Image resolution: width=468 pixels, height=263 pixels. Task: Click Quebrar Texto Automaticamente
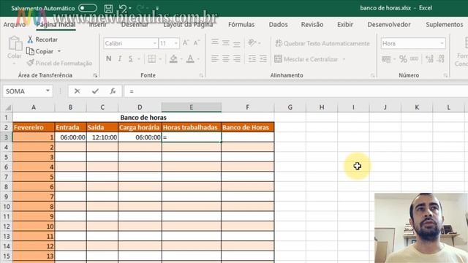tap(322, 43)
